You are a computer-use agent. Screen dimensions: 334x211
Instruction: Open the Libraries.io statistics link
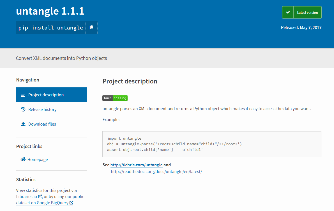tap(27, 196)
